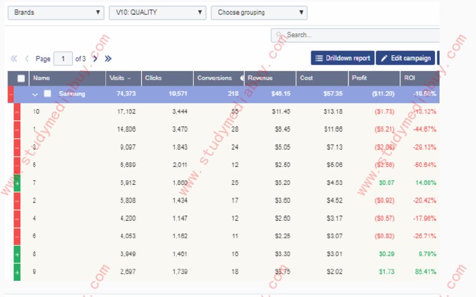Click the green plus marker for row 7
Screen dimensions: 476x297
click(17, 183)
